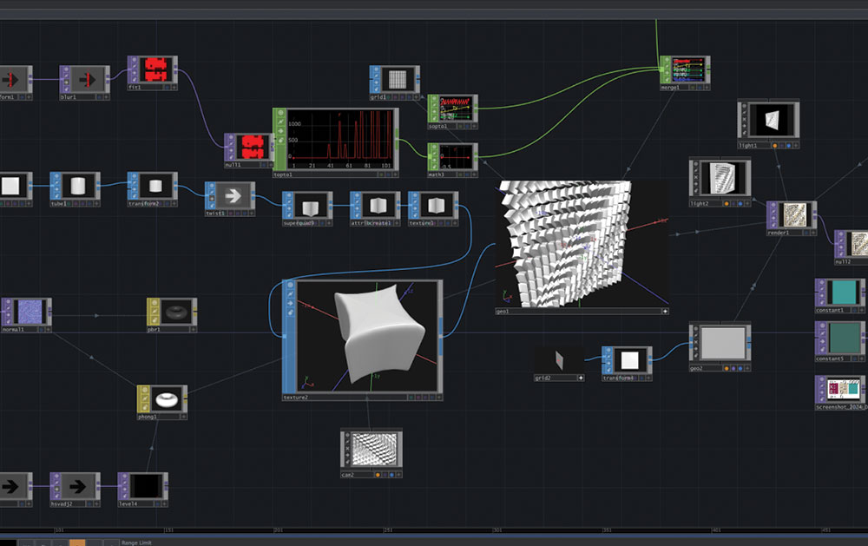Expand geo1 using its plus button

[x=665, y=310]
